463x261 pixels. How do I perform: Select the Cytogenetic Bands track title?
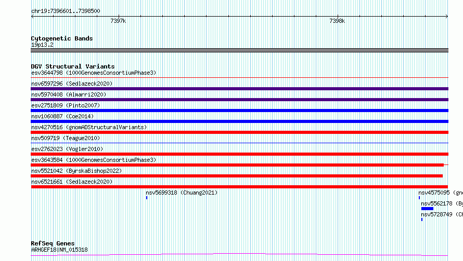click(x=62, y=38)
